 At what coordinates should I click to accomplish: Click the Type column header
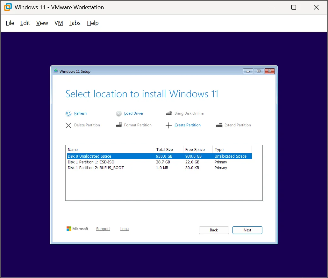[x=232, y=149]
